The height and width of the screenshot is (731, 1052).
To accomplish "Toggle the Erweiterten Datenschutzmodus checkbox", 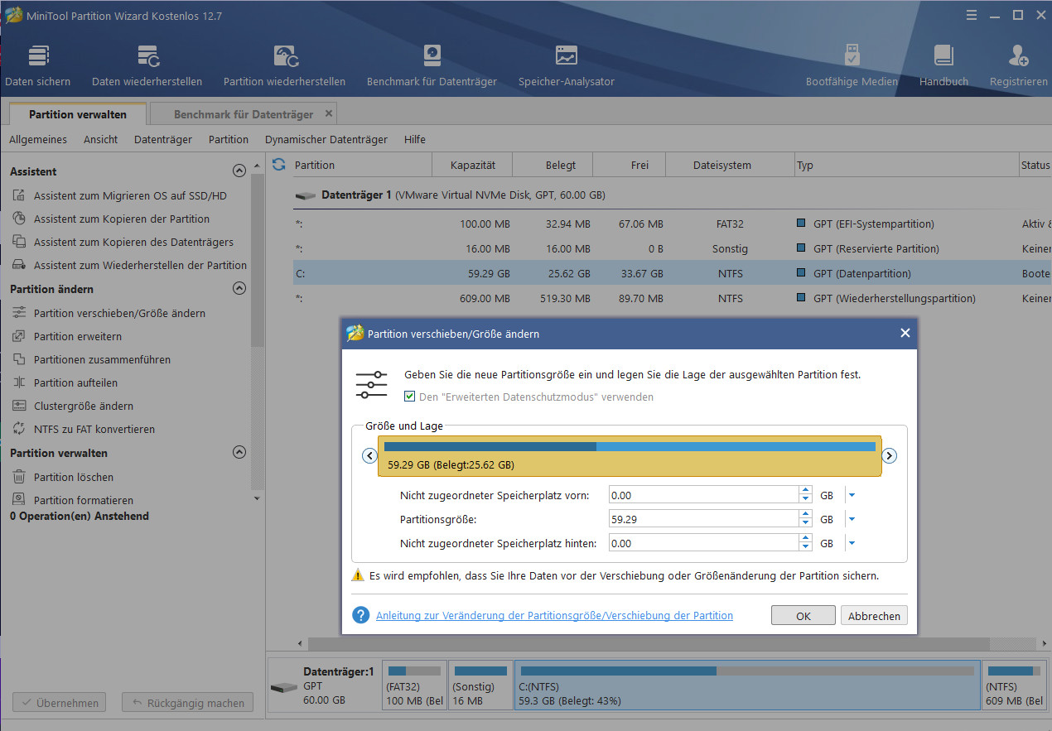I will pyautogui.click(x=409, y=397).
